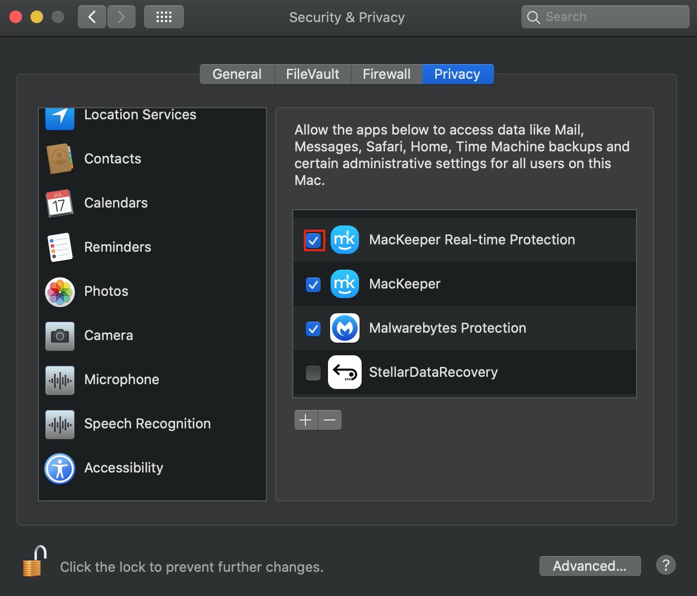Select Photos label in sidebar
Screen dimensions: 697x596
click(x=106, y=291)
